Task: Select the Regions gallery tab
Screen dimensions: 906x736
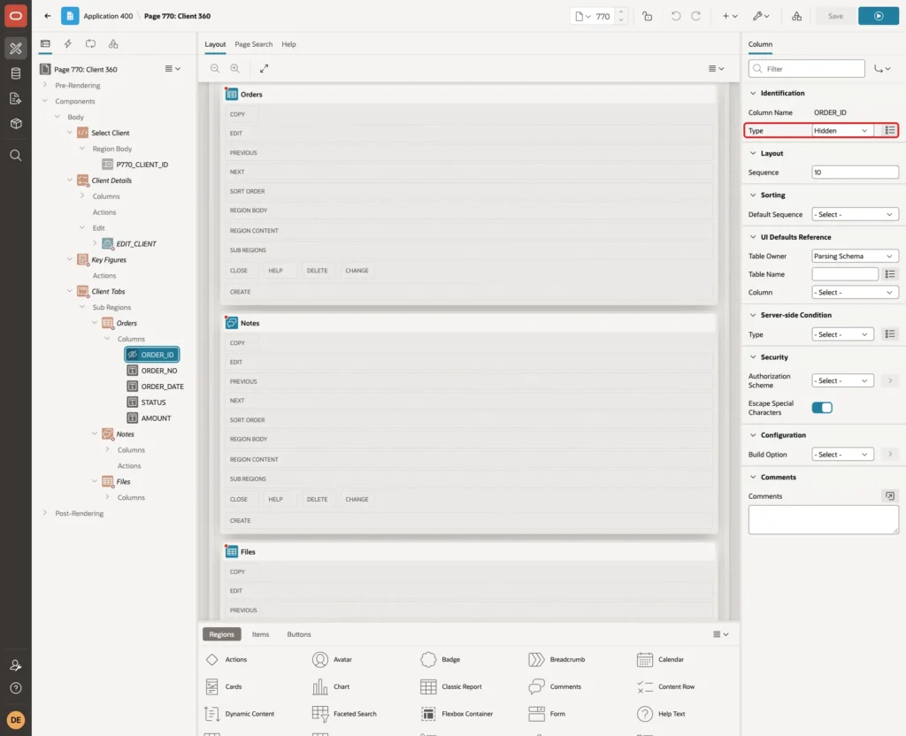Action: pos(222,634)
